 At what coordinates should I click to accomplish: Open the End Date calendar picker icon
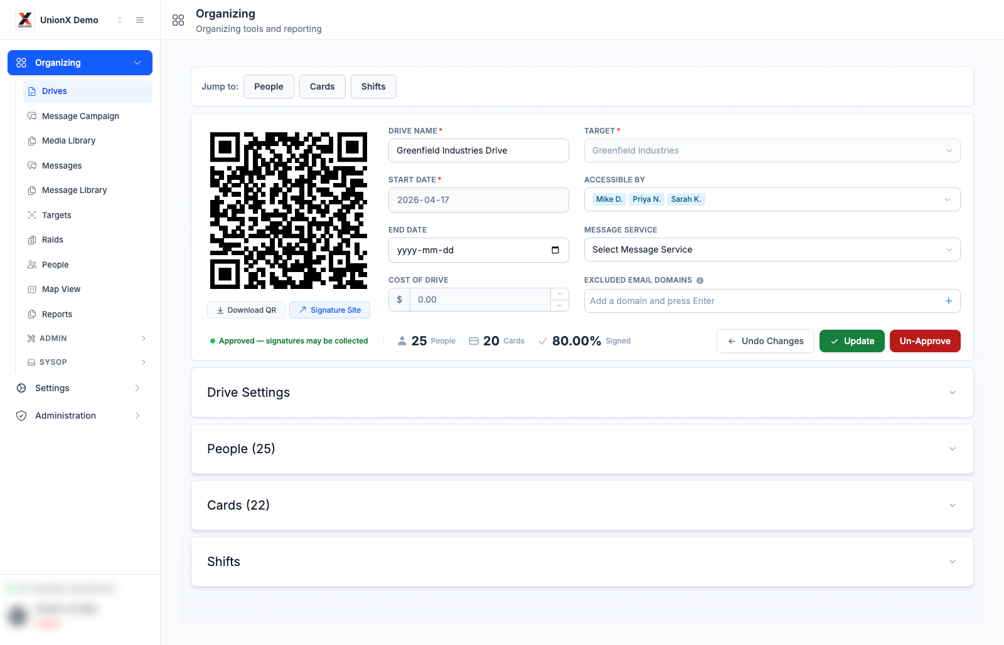(x=555, y=250)
